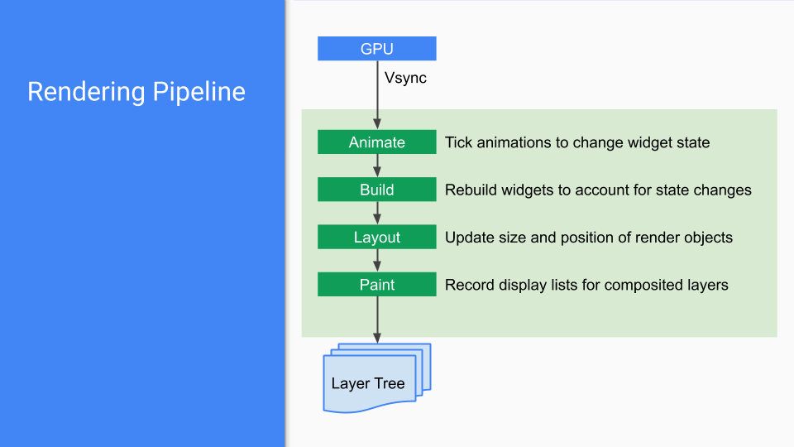Screen dimensions: 794x447
Task: Click 'Record display lists for composited layers'
Action: (586, 285)
